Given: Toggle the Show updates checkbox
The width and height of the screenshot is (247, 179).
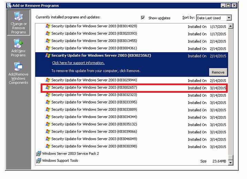Looking at the screenshot, I should click(143, 18).
